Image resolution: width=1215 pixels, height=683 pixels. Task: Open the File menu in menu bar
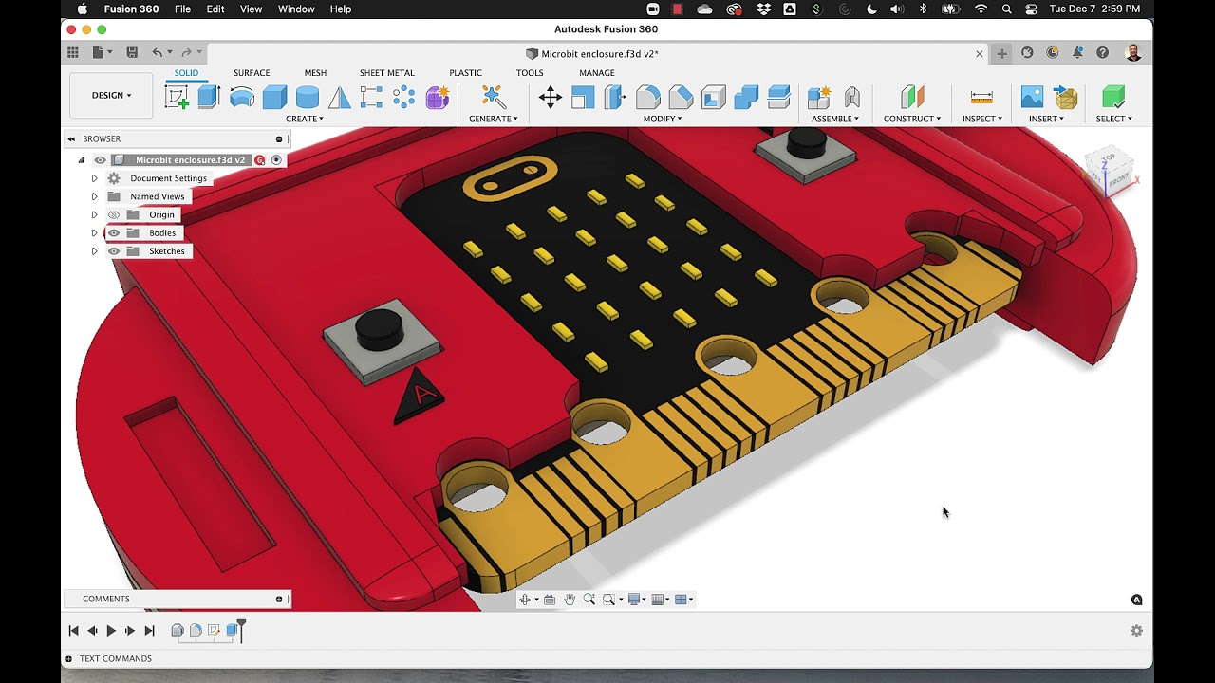click(182, 9)
